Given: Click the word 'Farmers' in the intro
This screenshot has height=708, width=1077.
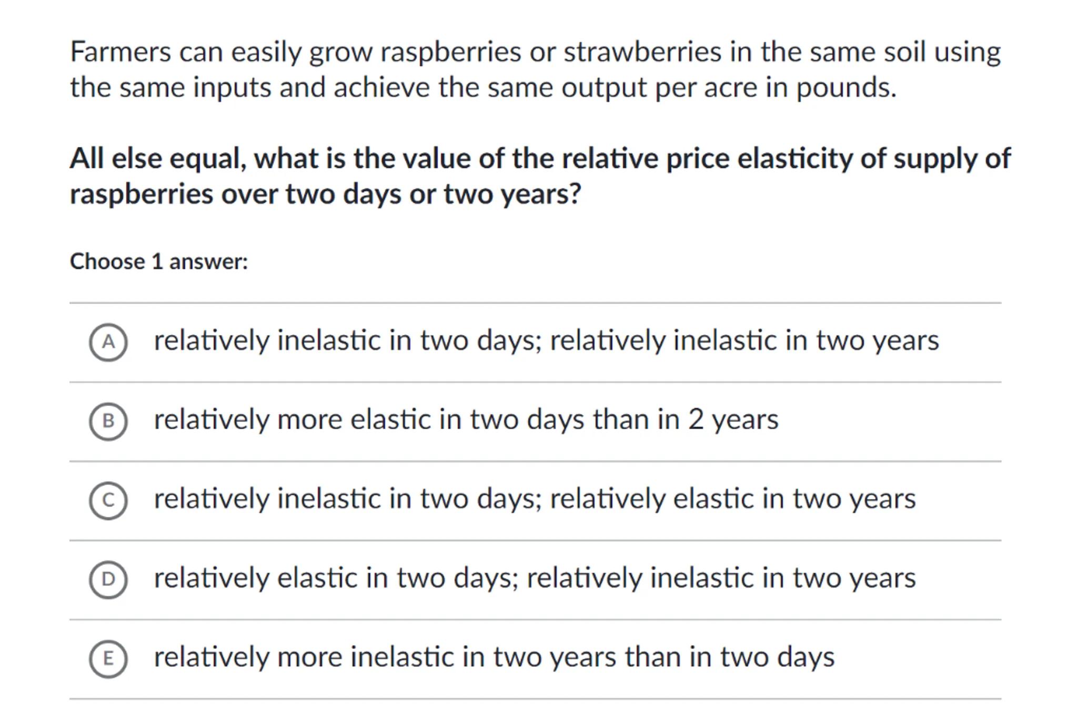Looking at the screenshot, I should pos(120,53).
